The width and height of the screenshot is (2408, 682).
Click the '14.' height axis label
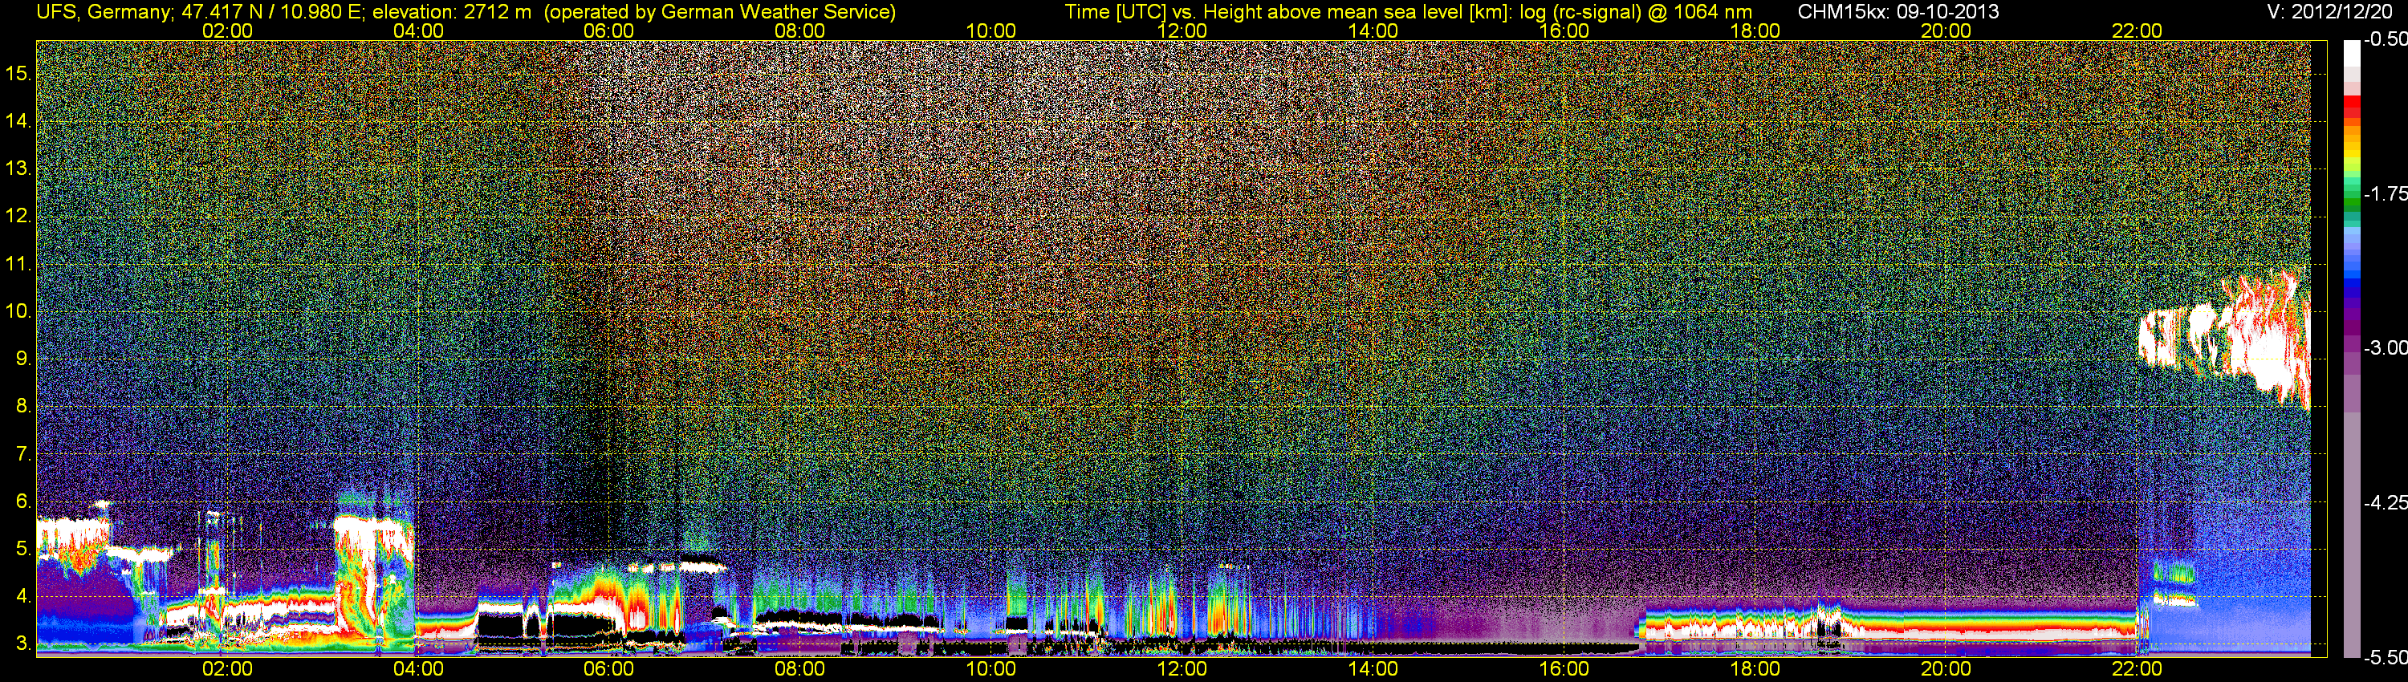tap(18, 120)
